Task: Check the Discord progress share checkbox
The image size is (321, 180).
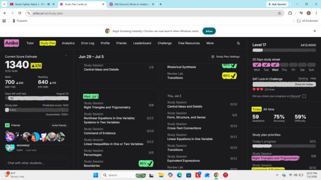Action: (x=304, y=96)
